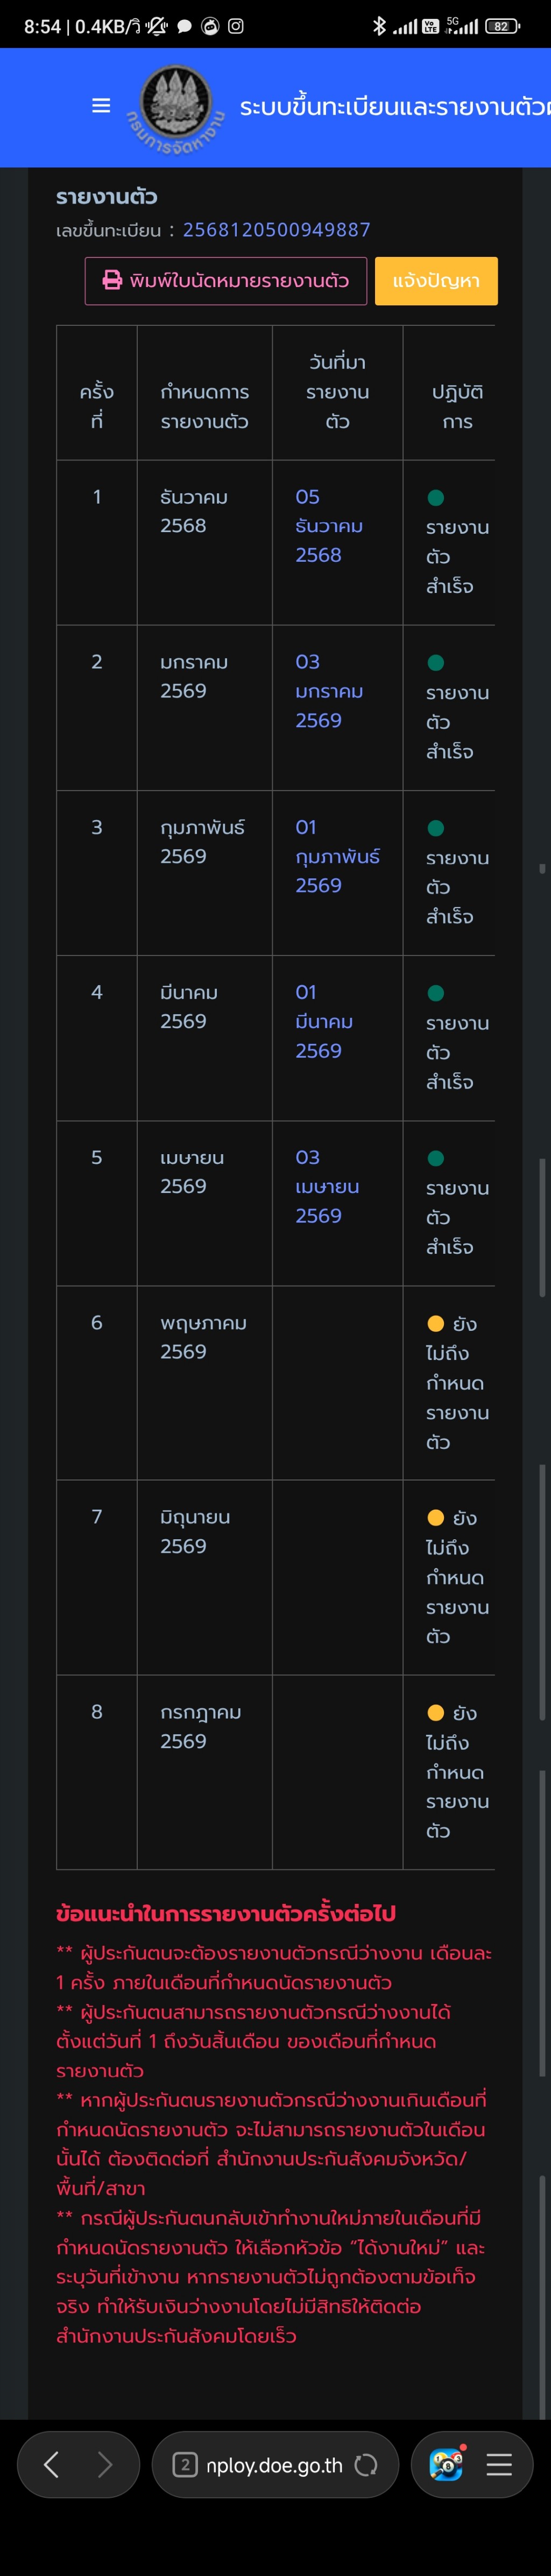Go back with the browser back arrow

pyautogui.click(x=52, y=2465)
